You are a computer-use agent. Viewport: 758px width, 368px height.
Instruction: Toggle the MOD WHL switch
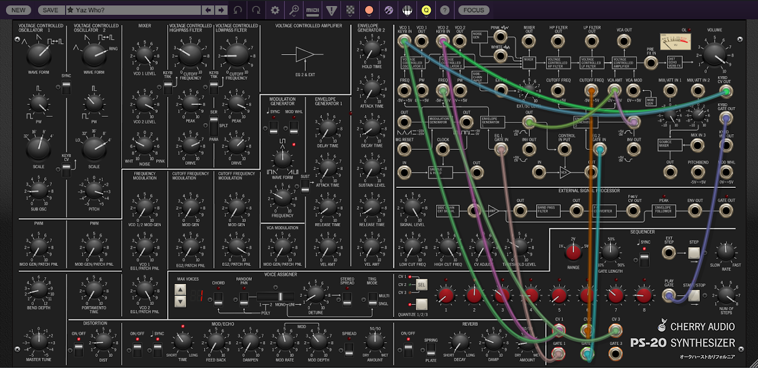[x=293, y=128]
